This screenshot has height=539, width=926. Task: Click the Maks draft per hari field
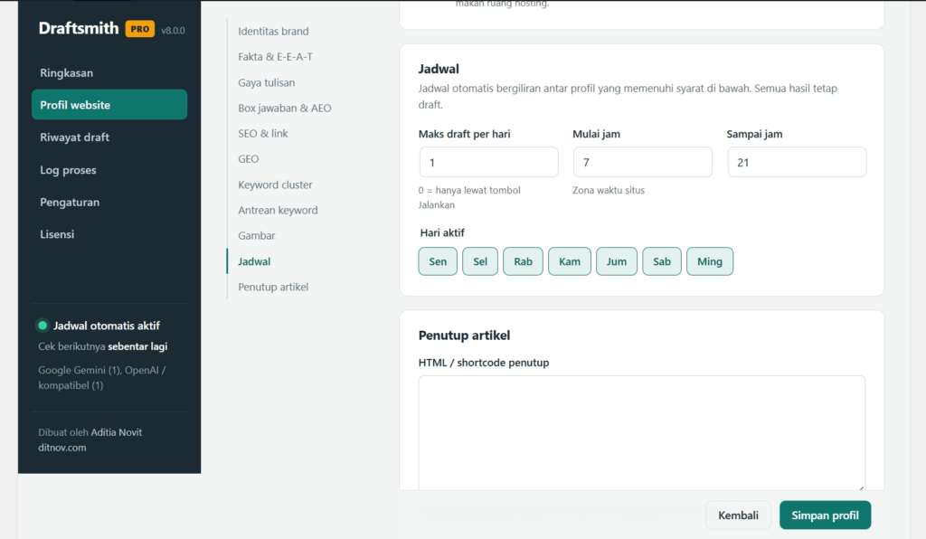(x=488, y=163)
